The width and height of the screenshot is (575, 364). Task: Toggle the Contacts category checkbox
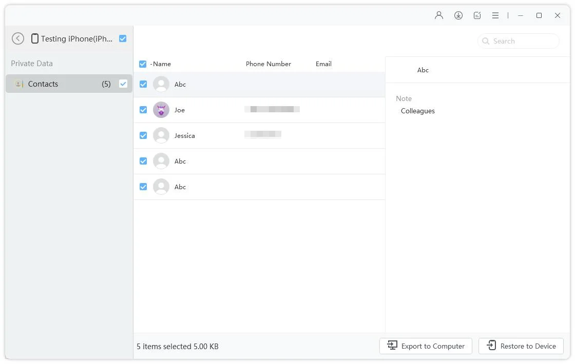click(123, 84)
